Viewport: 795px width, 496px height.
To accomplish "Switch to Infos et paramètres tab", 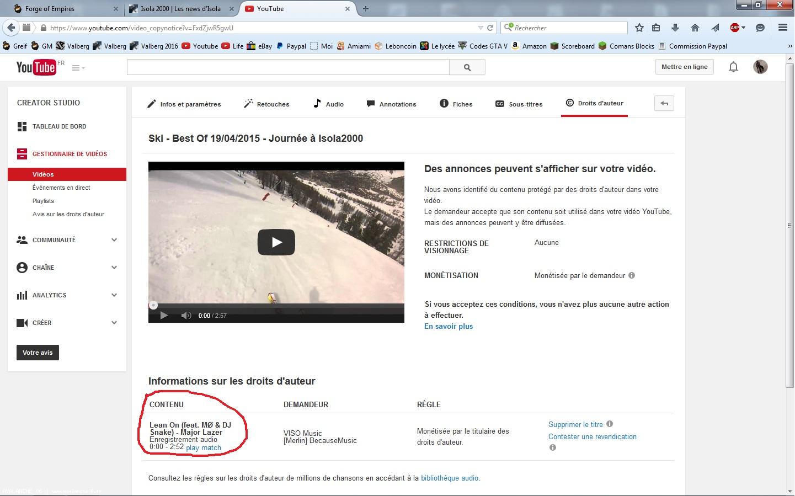I will (x=184, y=104).
